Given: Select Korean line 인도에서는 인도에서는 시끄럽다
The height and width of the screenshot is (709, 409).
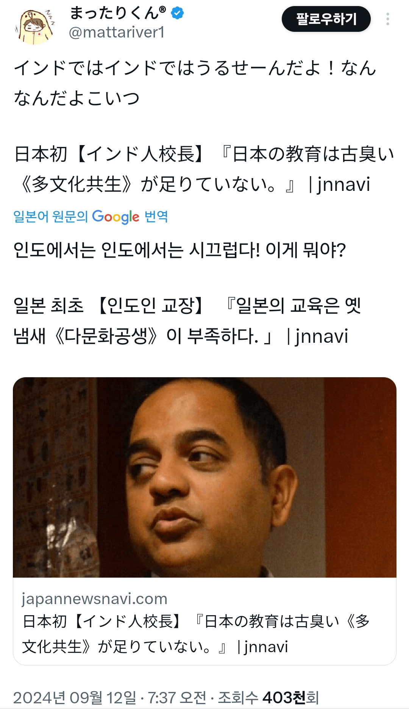Looking at the screenshot, I should click(x=180, y=250).
